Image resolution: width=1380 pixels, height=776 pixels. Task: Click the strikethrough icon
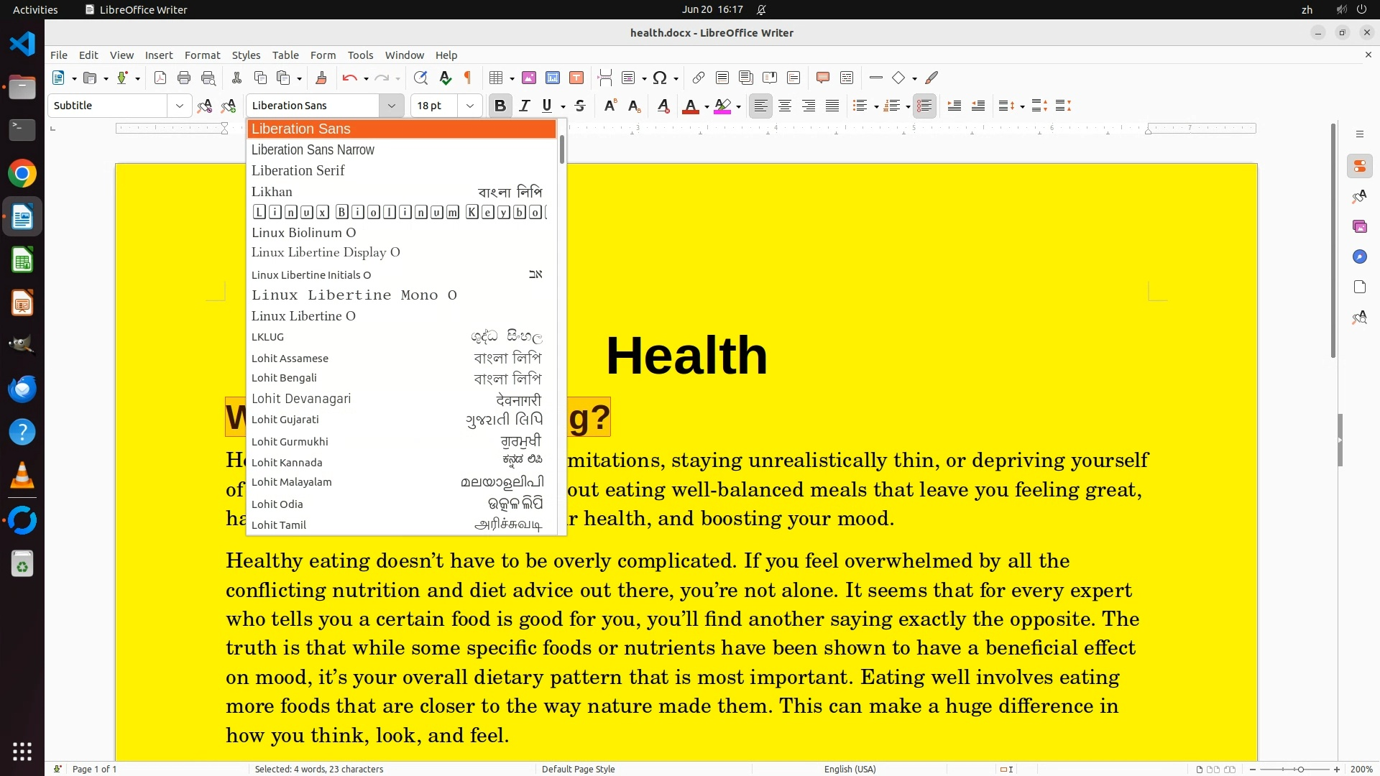pos(580,106)
